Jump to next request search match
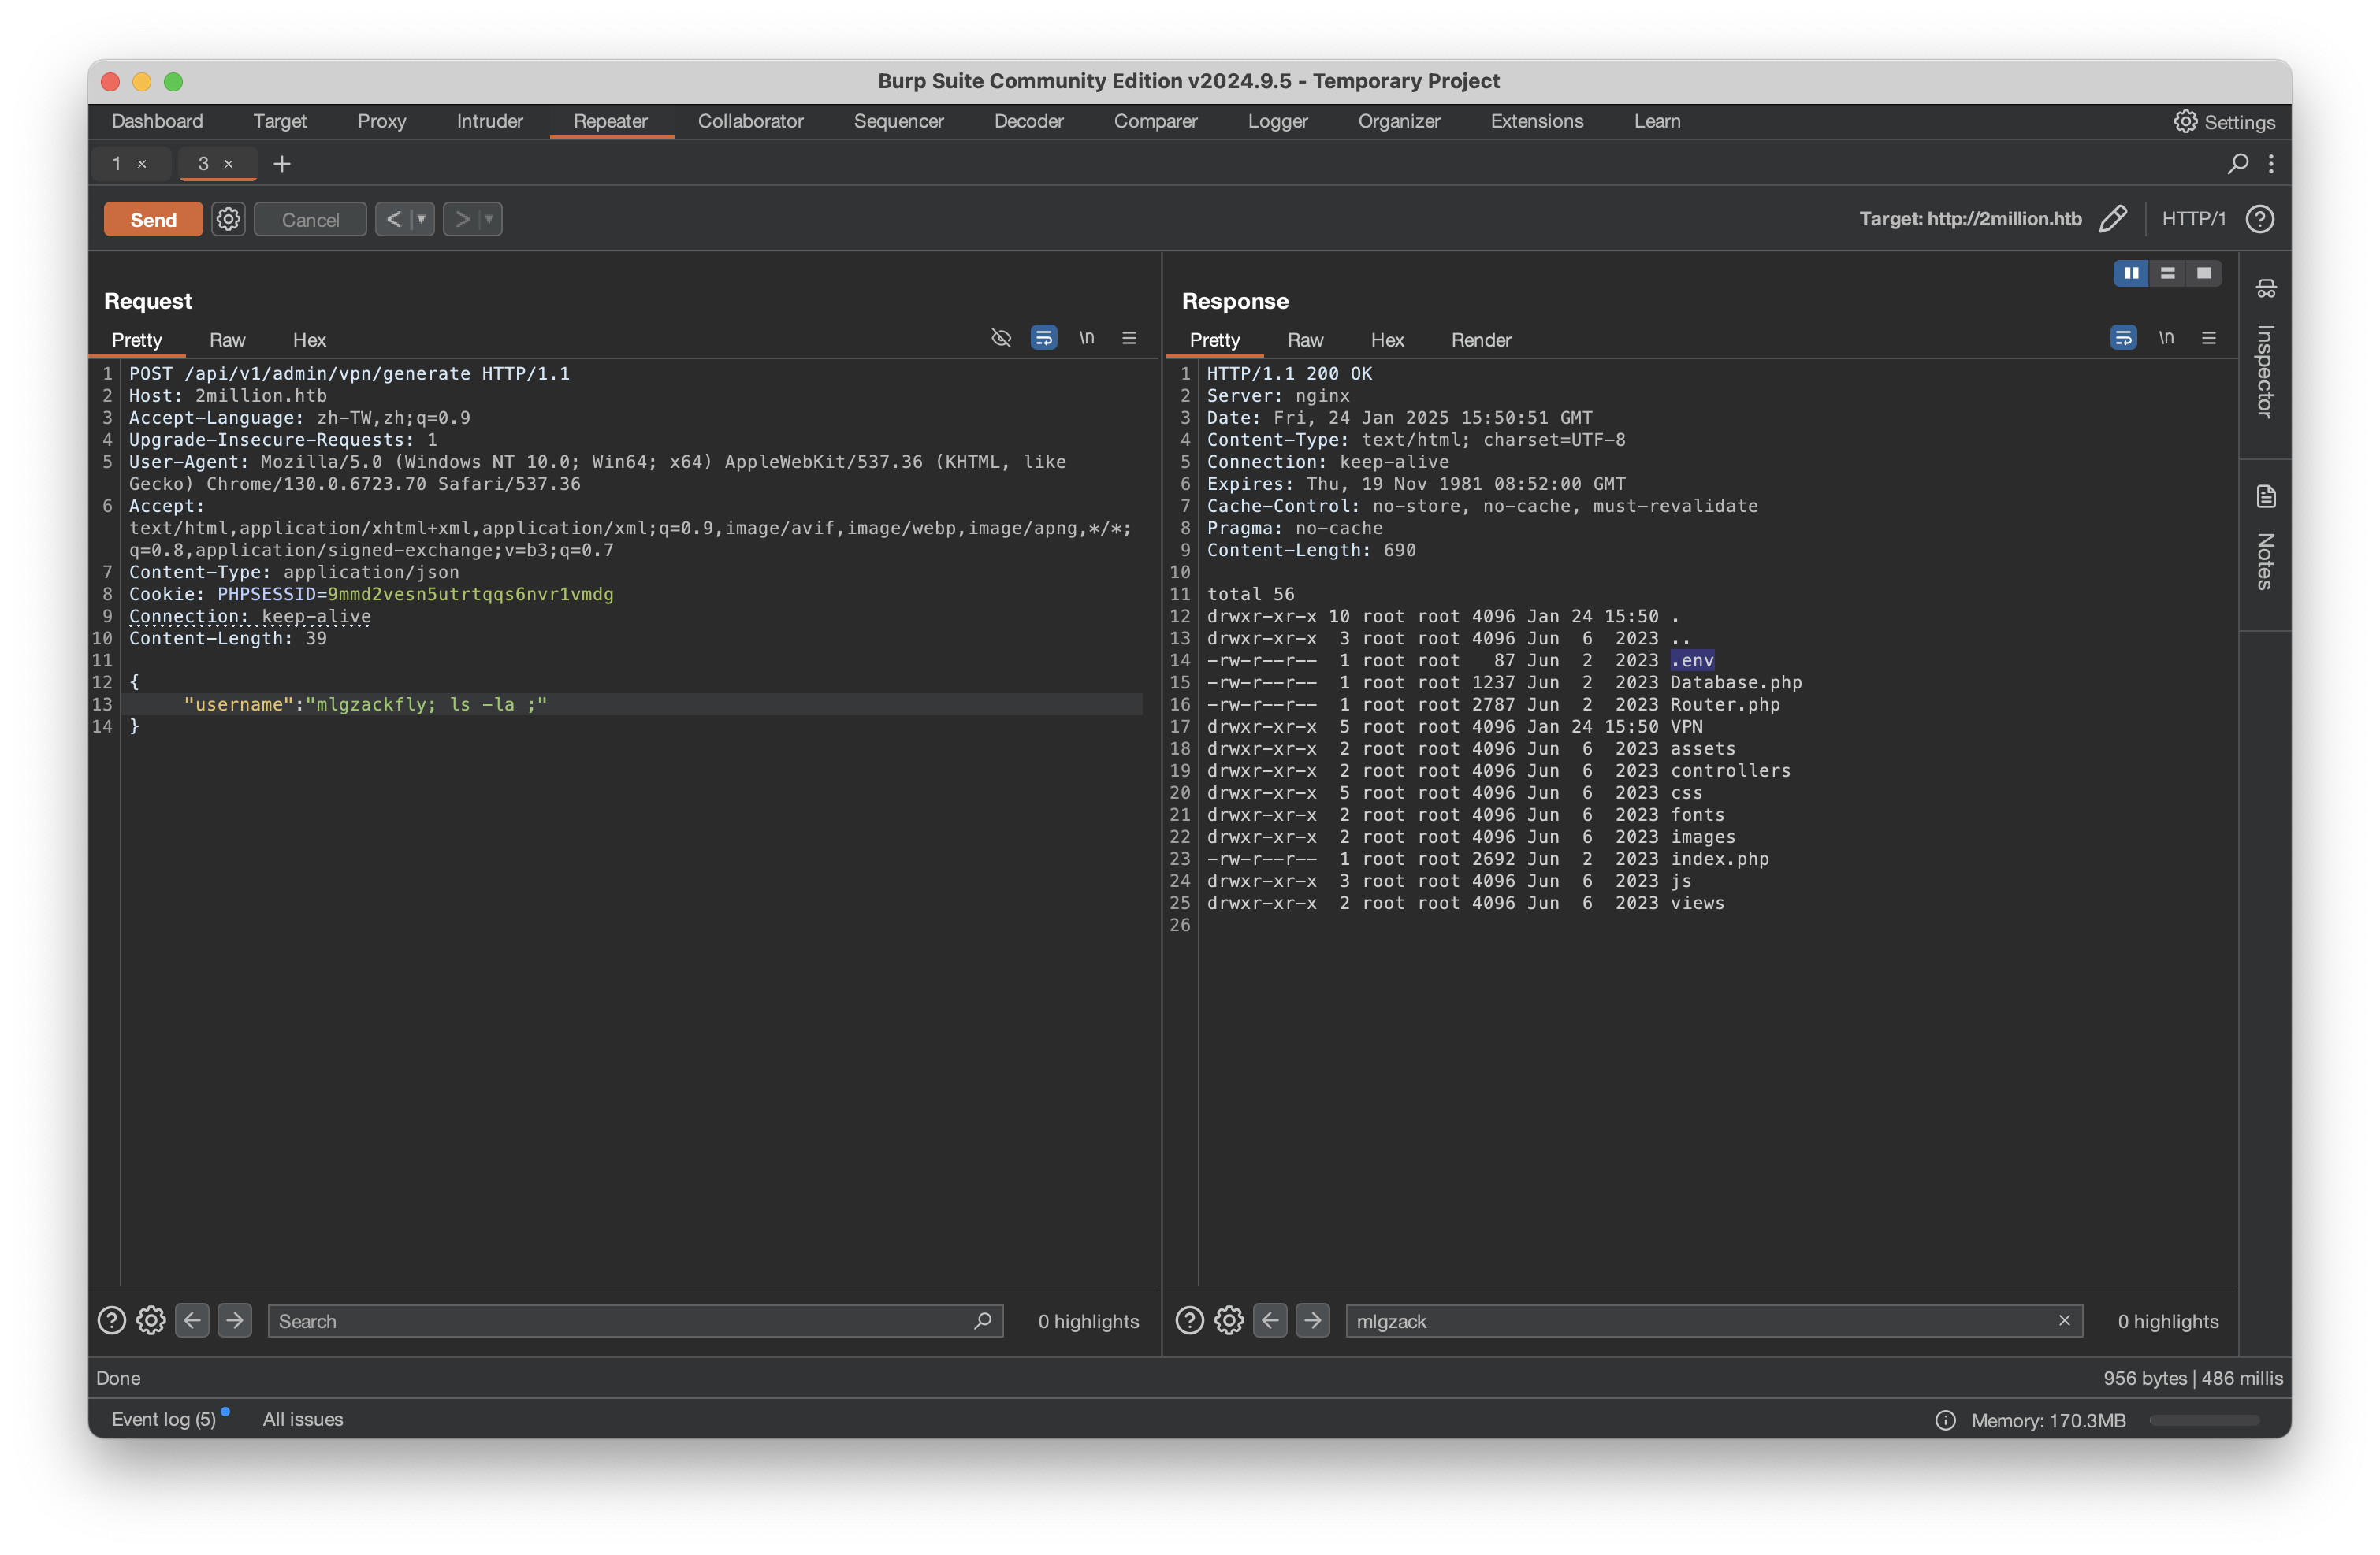The height and width of the screenshot is (1555, 2380). (235, 1321)
